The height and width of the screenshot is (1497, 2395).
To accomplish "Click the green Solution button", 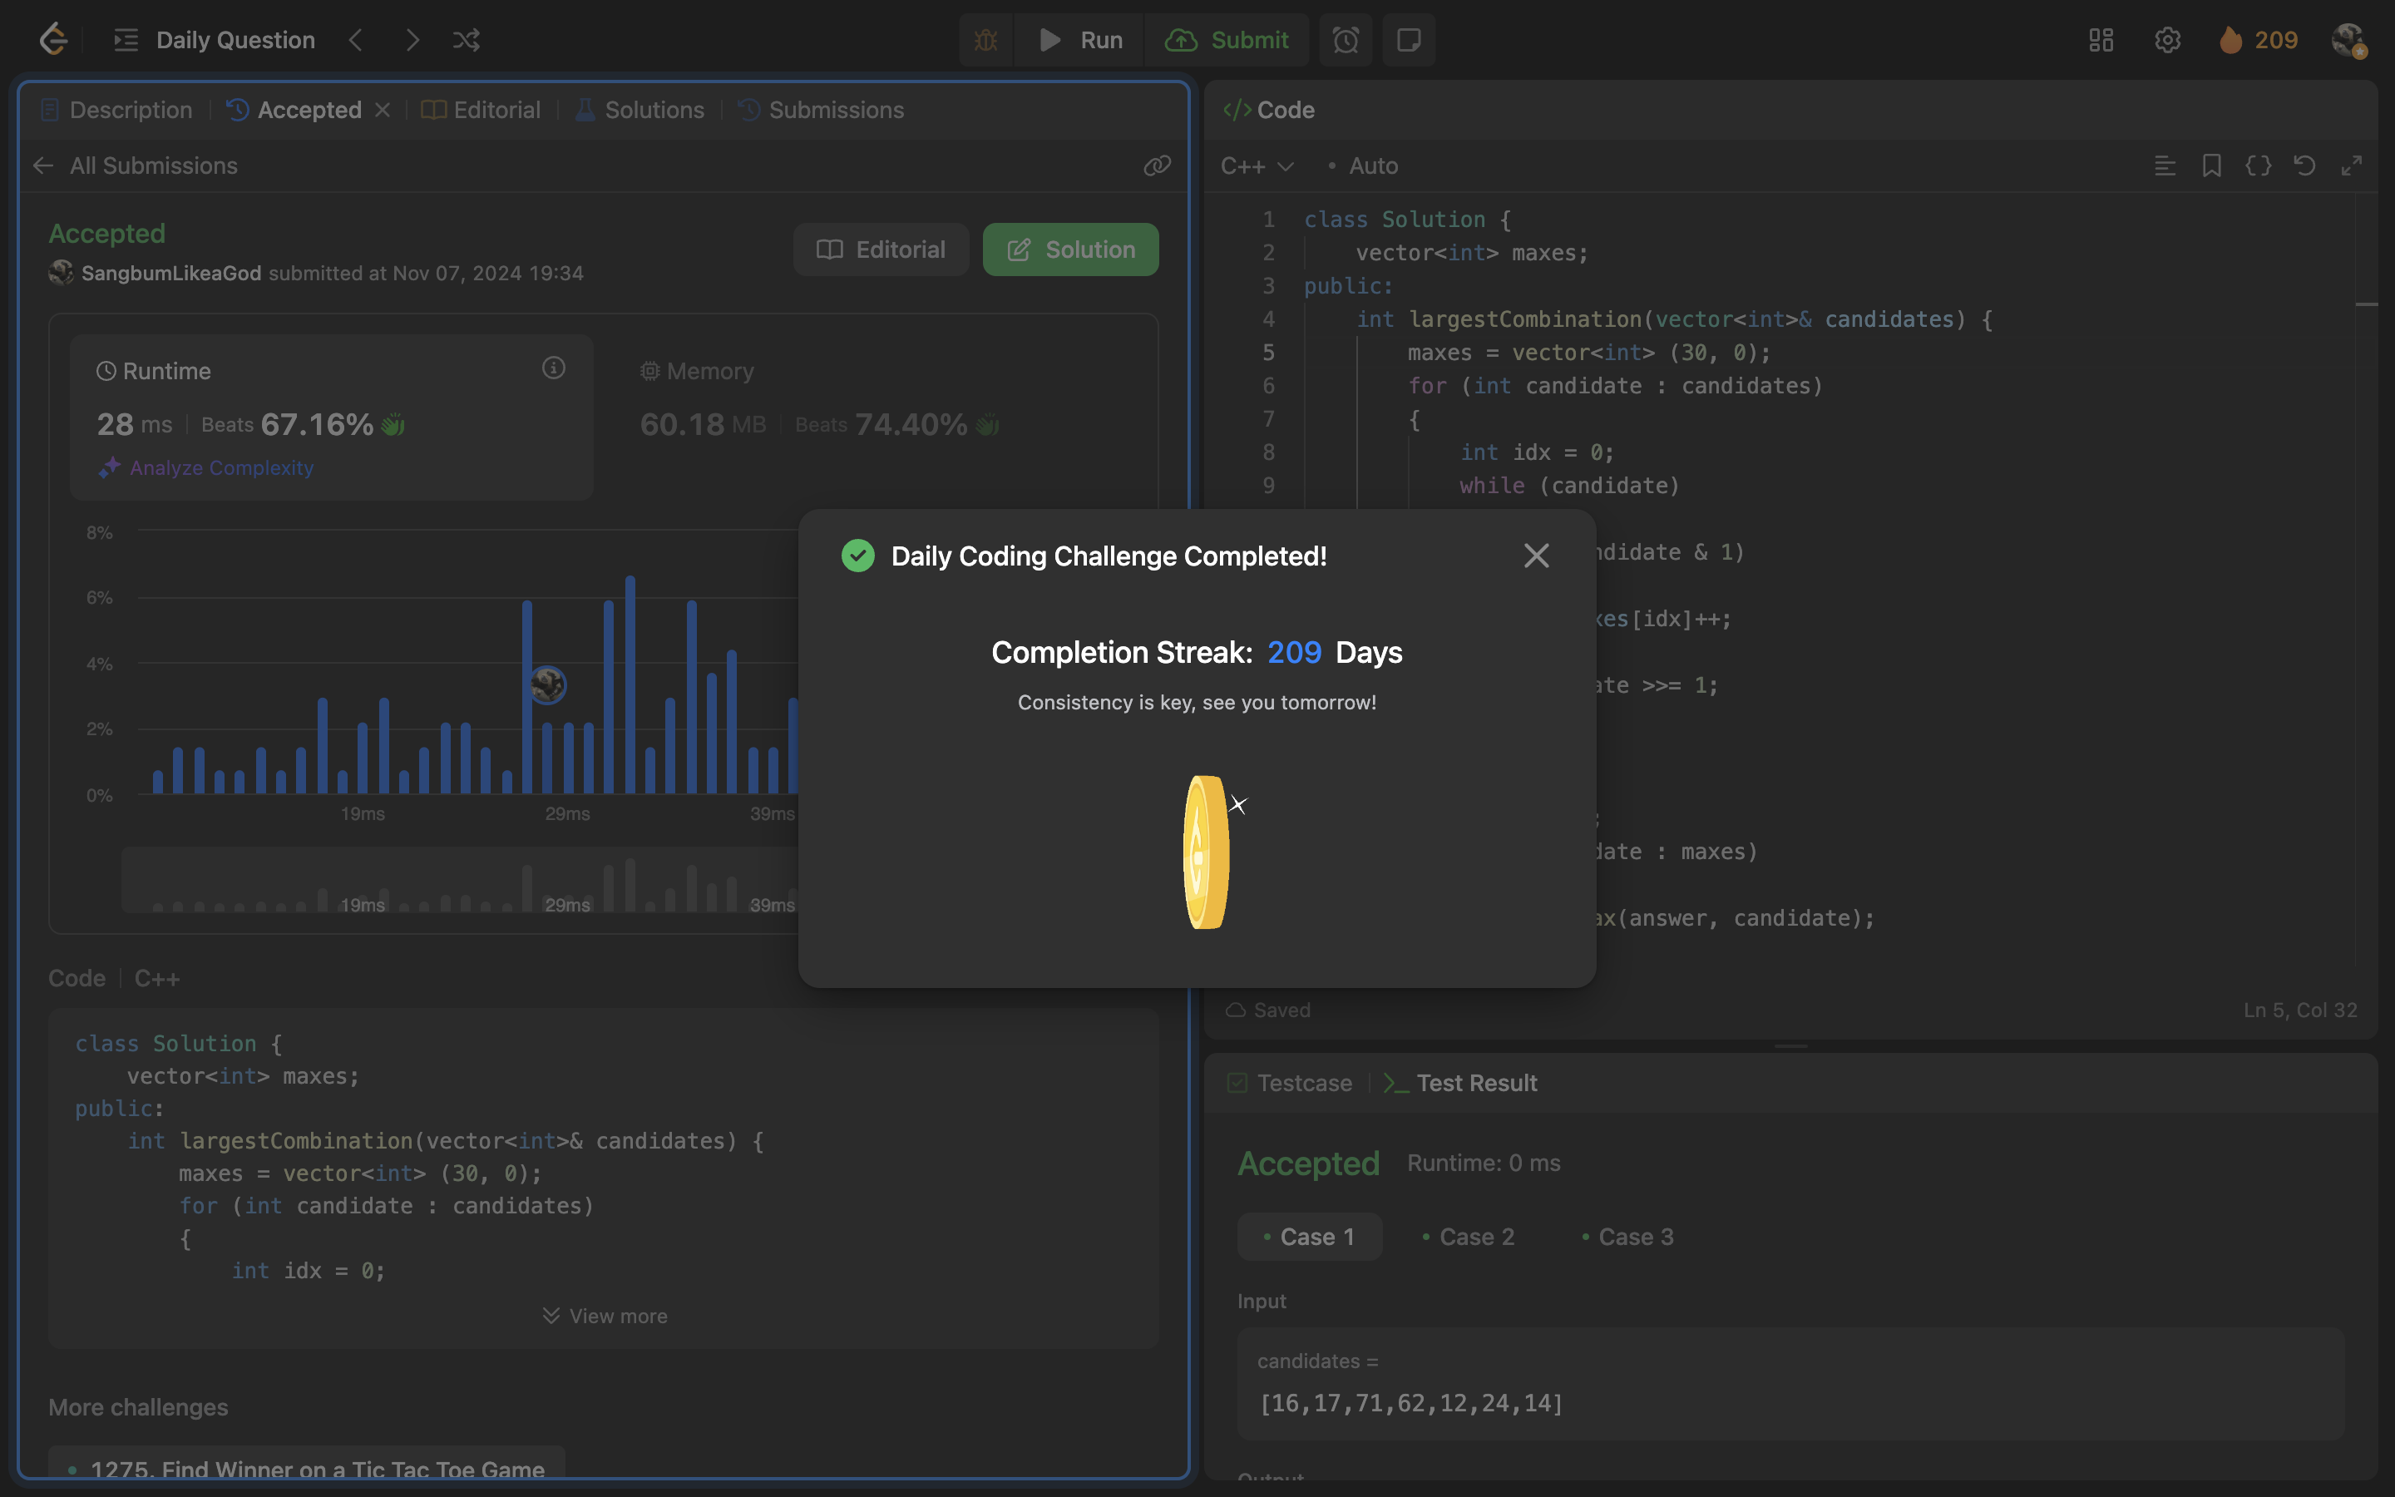I will (x=1069, y=249).
